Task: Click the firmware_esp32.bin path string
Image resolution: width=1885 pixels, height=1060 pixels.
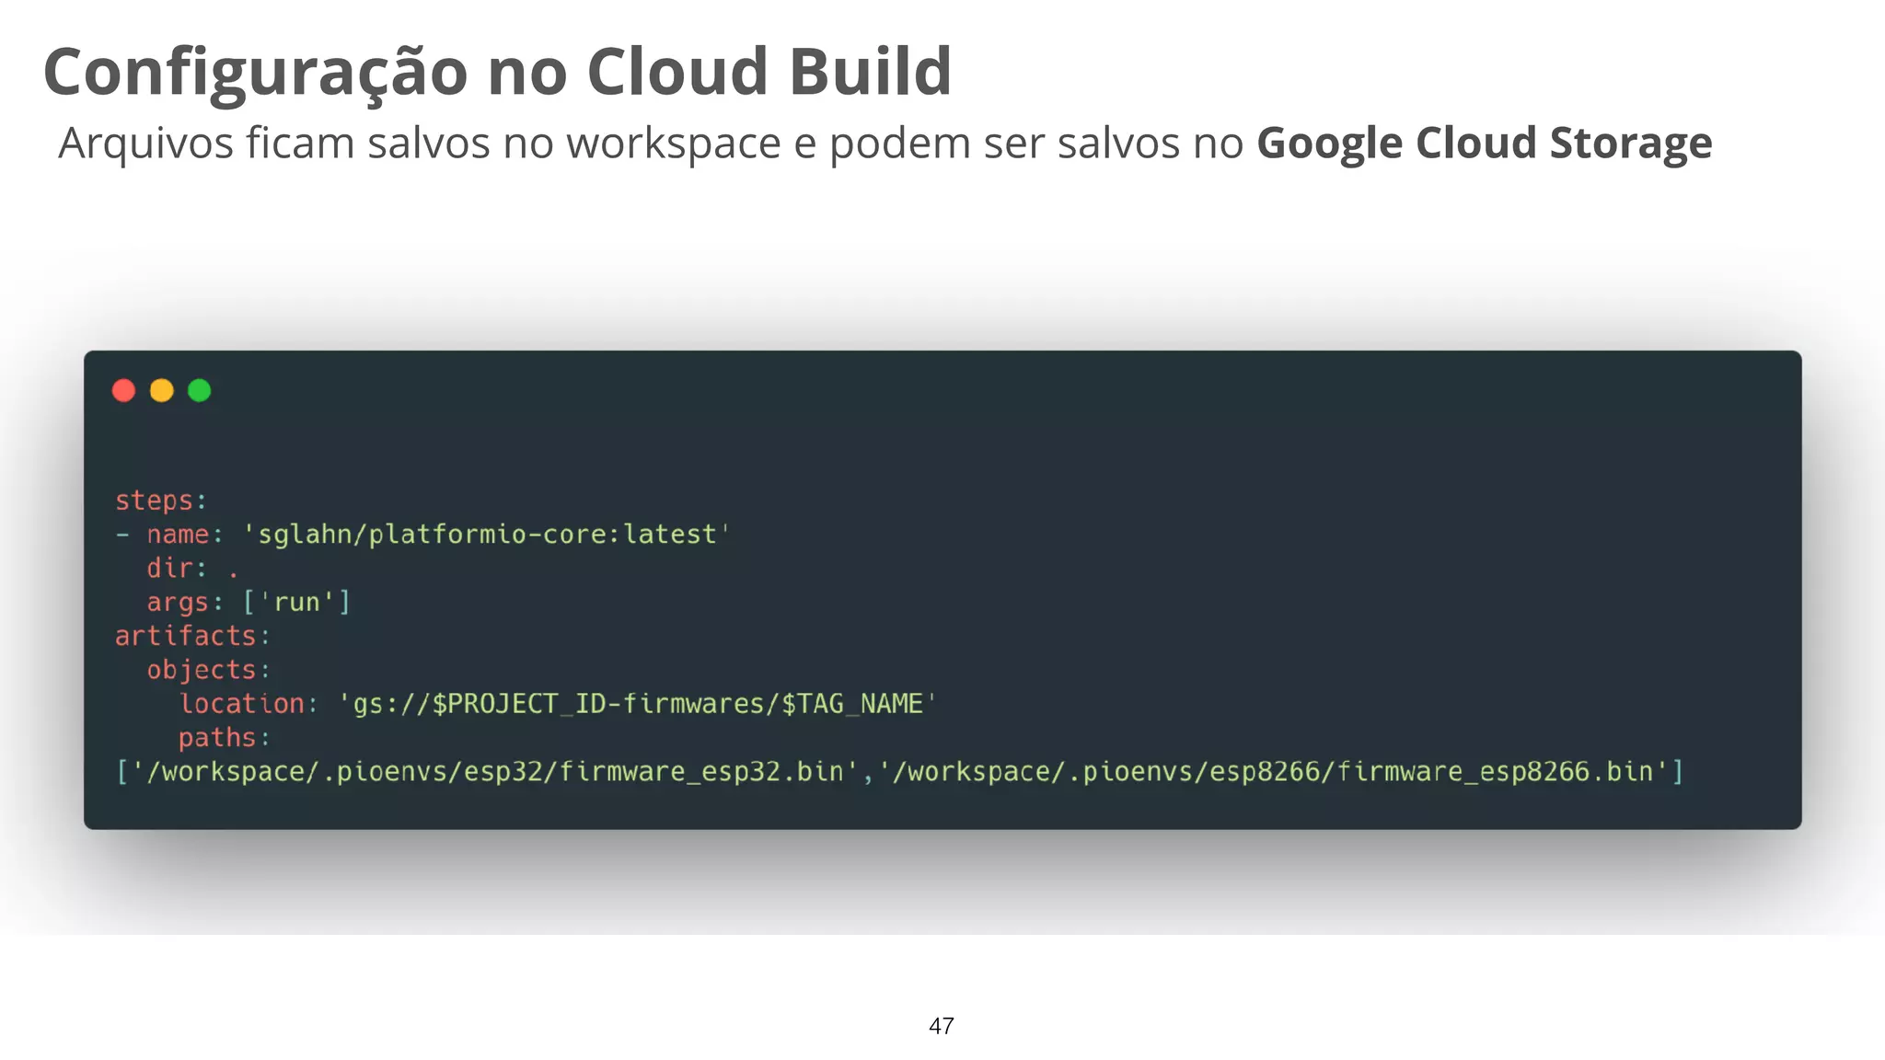Action: coord(495,771)
